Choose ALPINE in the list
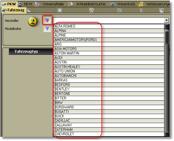 [x=109, y=35]
